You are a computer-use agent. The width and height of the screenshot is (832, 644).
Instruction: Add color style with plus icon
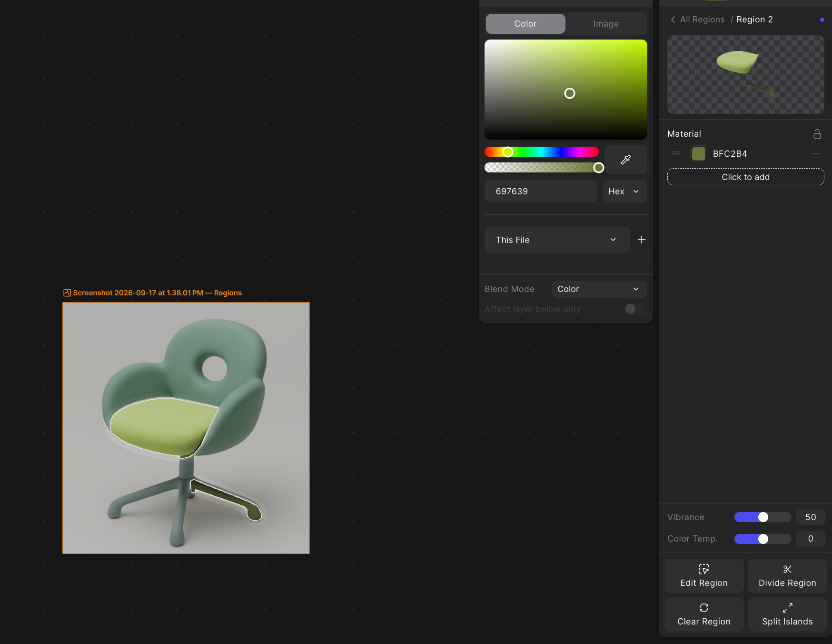tap(641, 240)
